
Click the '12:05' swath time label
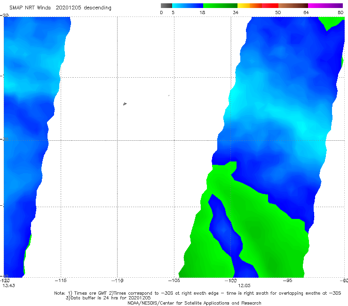coord(244,286)
